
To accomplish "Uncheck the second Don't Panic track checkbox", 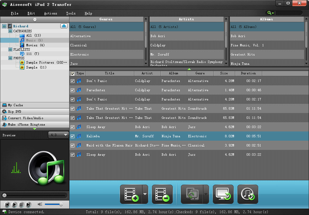I will [x=72, y=99].
